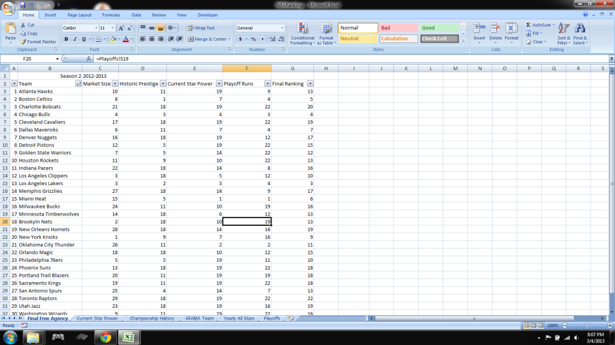Viewport: 615px width, 345px height.
Task: Click the Merge & Center button
Action: [207, 39]
